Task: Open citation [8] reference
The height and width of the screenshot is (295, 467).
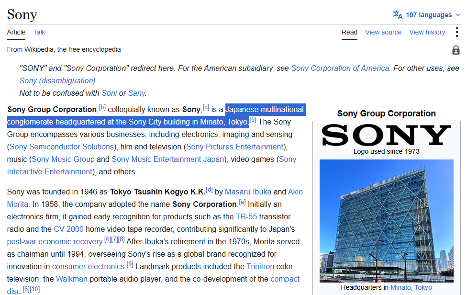Action: (x=121, y=239)
